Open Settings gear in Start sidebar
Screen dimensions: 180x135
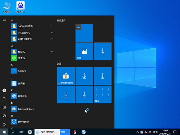pos(4,116)
